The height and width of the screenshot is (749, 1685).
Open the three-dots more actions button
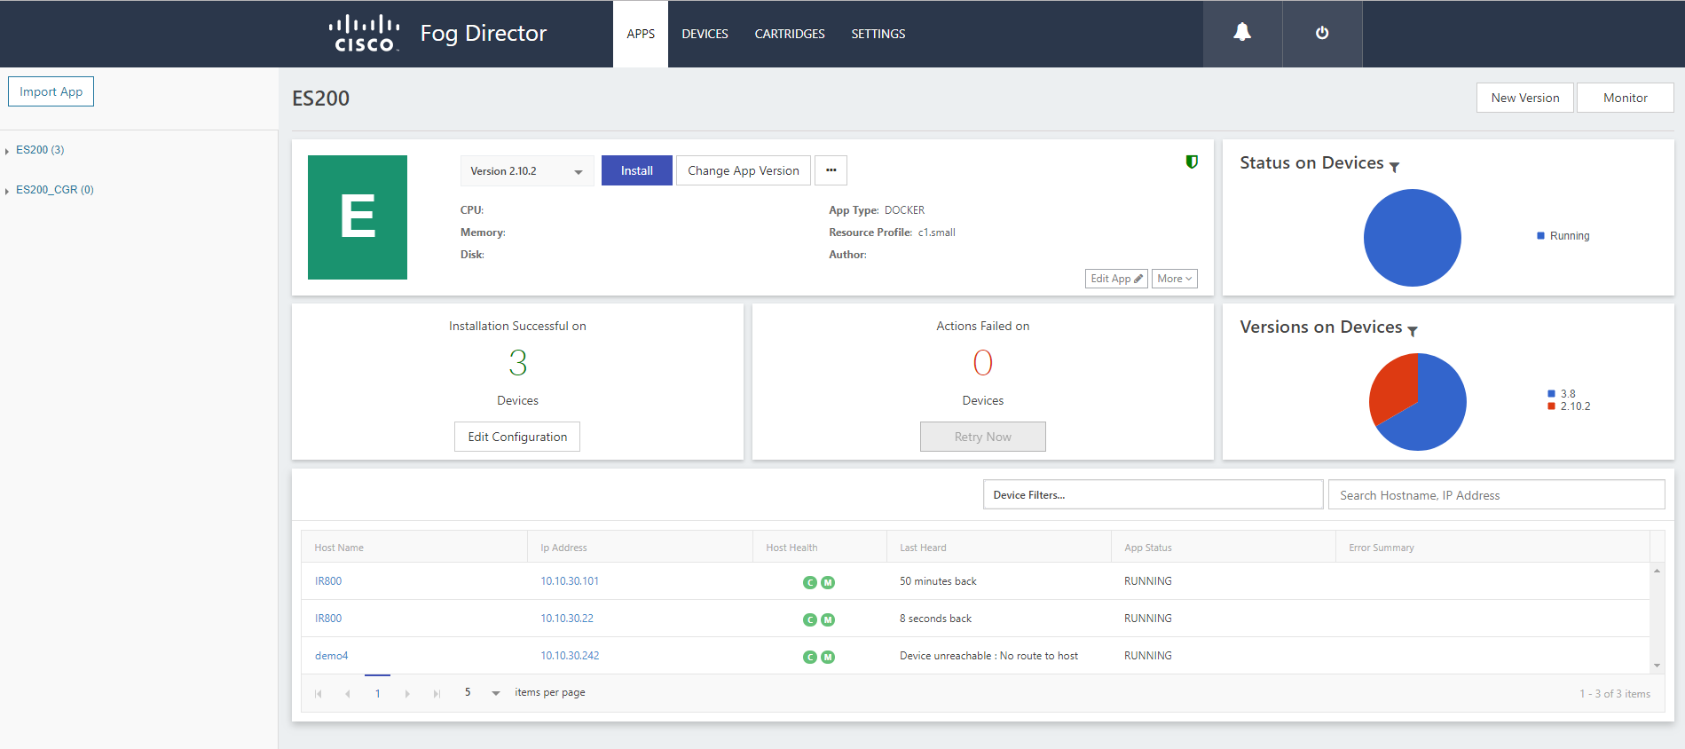point(831,170)
